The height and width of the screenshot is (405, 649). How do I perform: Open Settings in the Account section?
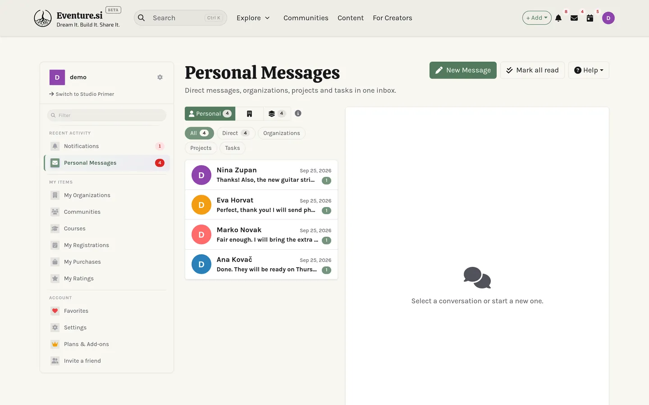107,328
